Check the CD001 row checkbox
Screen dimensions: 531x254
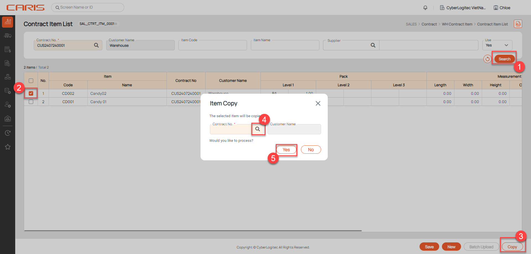click(x=31, y=102)
